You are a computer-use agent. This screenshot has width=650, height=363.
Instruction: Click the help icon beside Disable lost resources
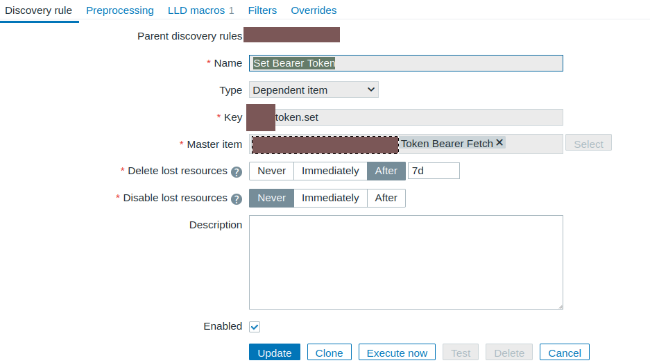(x=237, y=199)
